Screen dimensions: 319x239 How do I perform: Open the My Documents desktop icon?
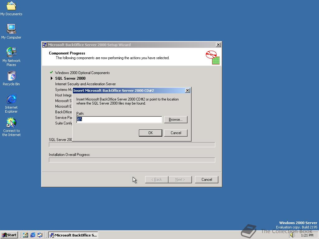(x=11, y=8)
